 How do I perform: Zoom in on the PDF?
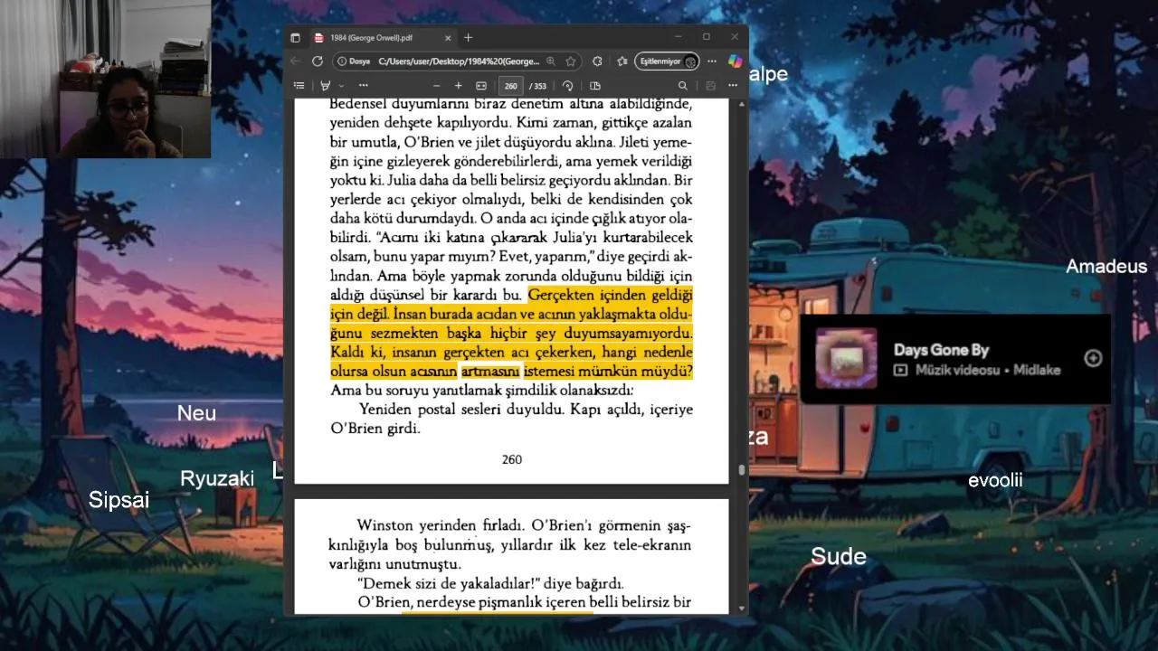458,86
